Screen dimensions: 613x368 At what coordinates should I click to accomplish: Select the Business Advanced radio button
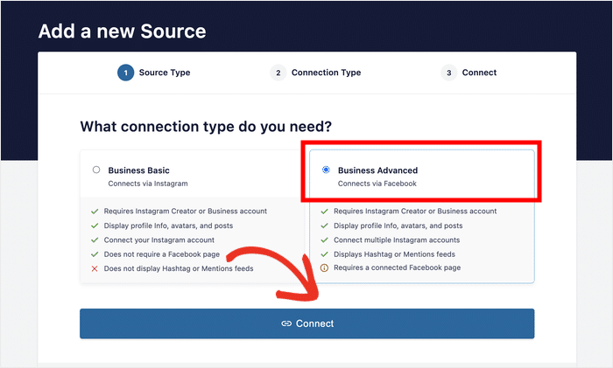tap(326, 170)
